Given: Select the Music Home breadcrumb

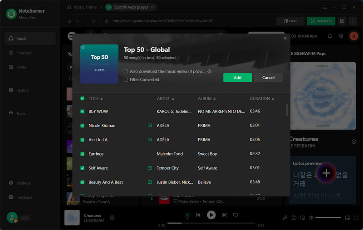Looking at the screenshot, I should click(82, 7).
